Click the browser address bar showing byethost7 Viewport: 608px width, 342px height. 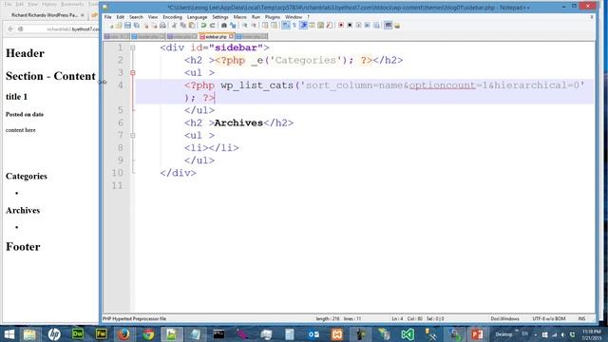click(x=62, y=29)
